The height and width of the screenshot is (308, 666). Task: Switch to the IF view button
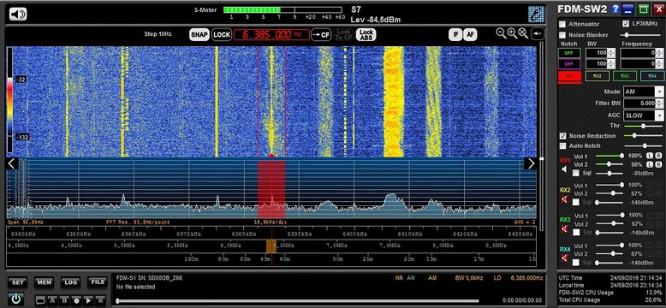455,35
